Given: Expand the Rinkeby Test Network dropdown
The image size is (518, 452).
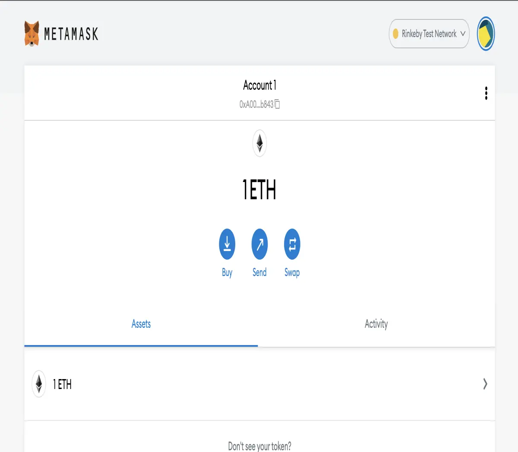Looking at the screenshot, I should click(x=429, y=34).
